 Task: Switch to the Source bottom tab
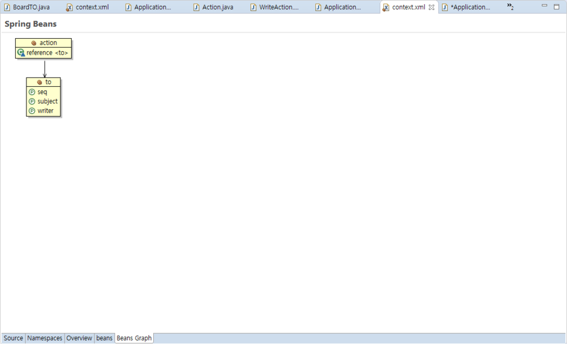14,338
